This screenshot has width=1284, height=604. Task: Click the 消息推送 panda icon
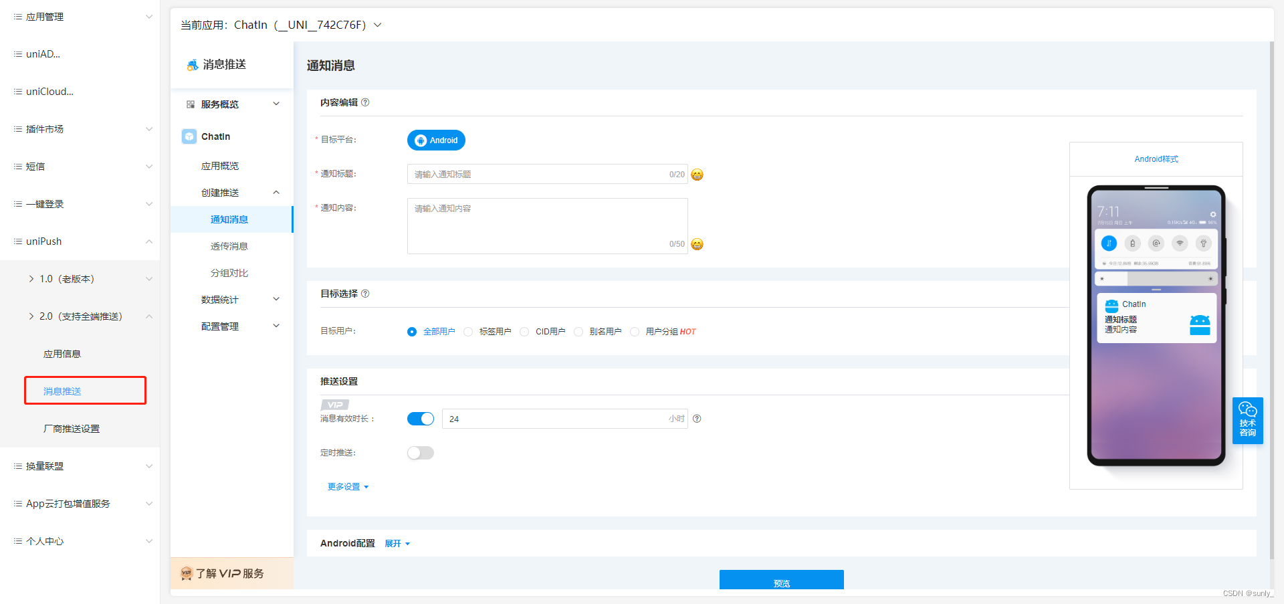click(191, 65)
